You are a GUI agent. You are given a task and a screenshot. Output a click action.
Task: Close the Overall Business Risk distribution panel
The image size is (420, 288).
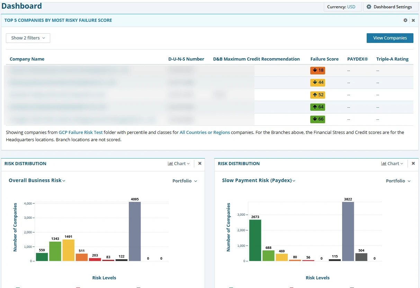pyautogui.click(x=200, y=163)
